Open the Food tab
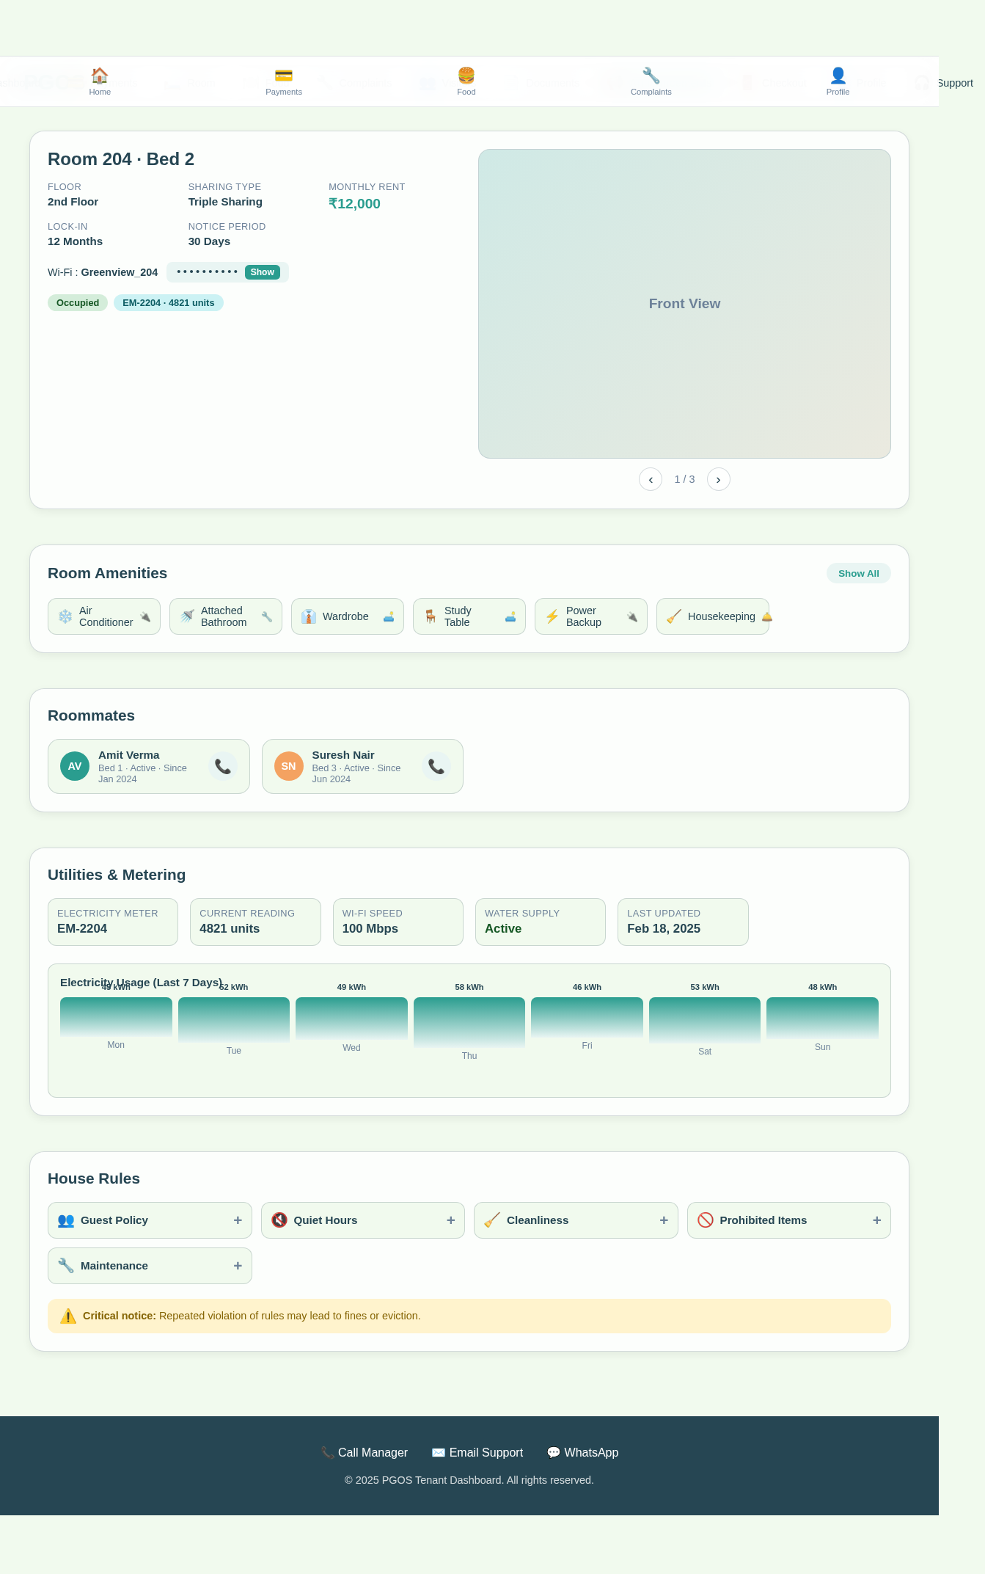Viewport: 985px width, 1574px height. coord(466,81)
